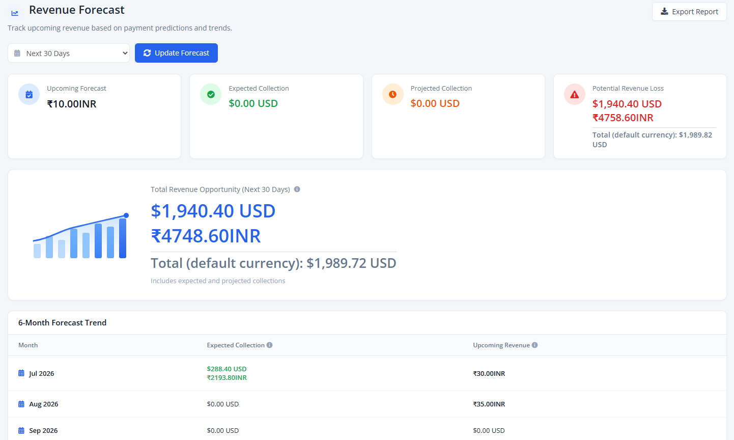Click the Sep 2026 month label
This screenshot has height=440, width=734.
43,430
